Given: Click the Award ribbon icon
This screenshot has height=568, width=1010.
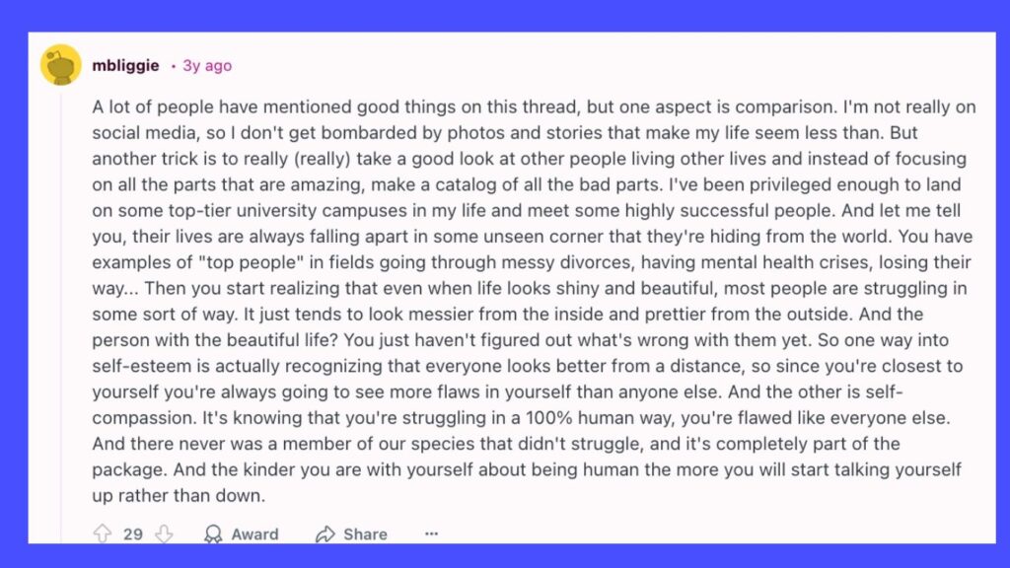Looking at the screenshot, I should [213, 534].
